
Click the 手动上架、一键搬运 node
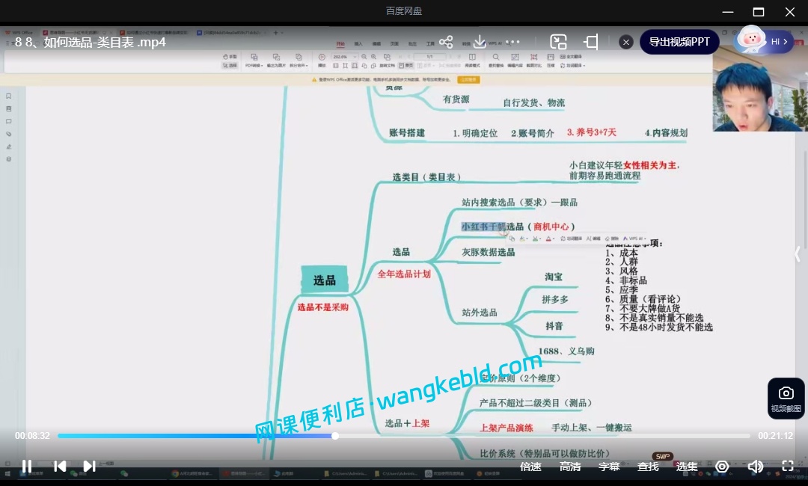592,428
